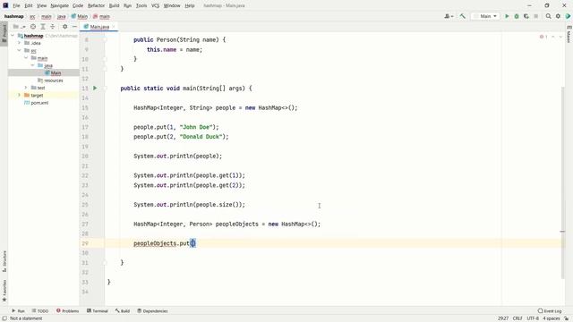Open the Build menu
Image resolution: width=573 pixels, height=322 pixels.
[x=114, y=5]
